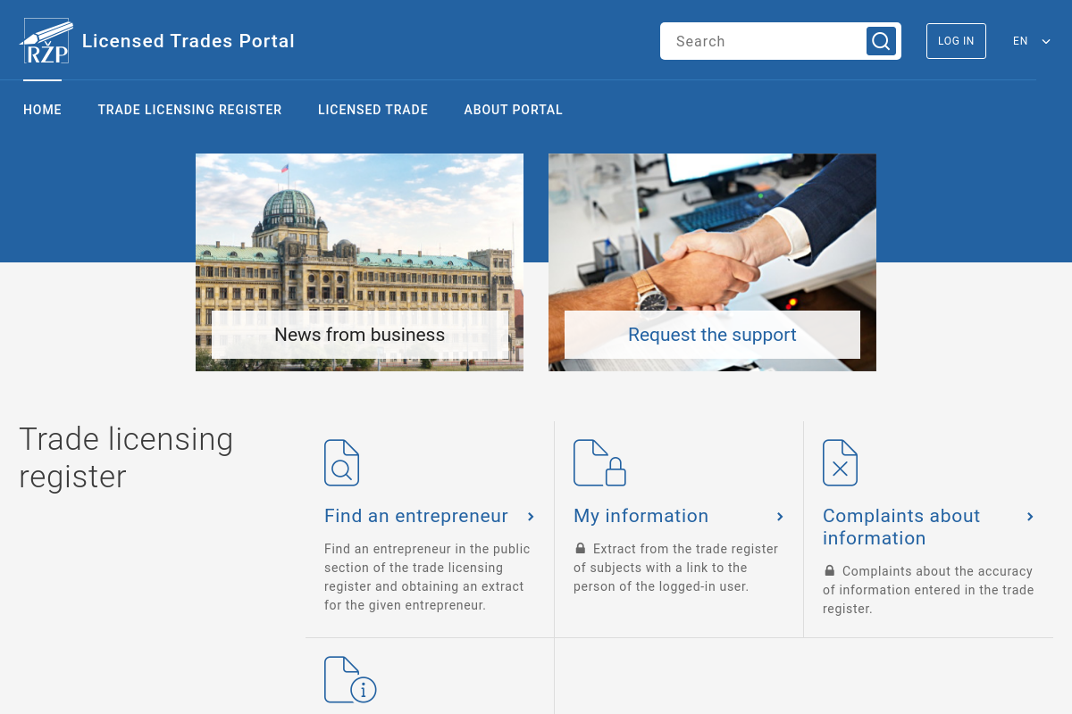
Task: Open the News from business image tile
Action: pyautogui.click(x=359, y=262)
